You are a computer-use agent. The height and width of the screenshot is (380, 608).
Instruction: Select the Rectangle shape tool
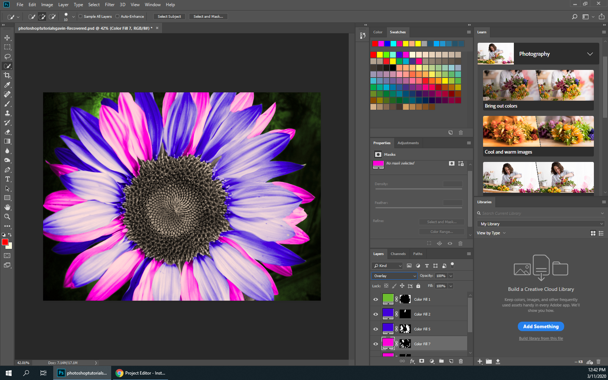tap(7, 198)
